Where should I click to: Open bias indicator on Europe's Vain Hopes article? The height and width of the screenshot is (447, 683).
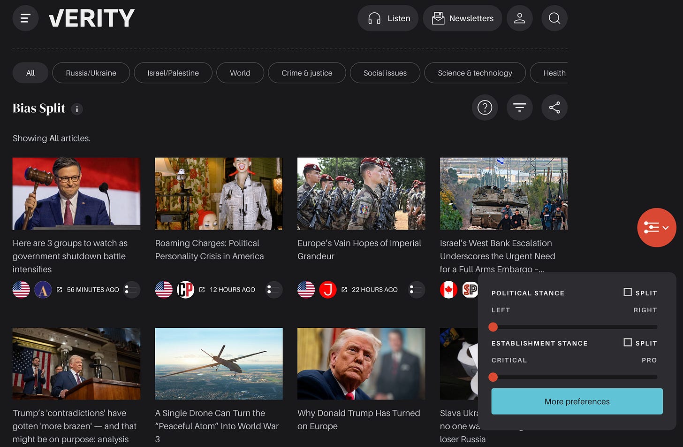pyautogui.click(x=417, y=290)
